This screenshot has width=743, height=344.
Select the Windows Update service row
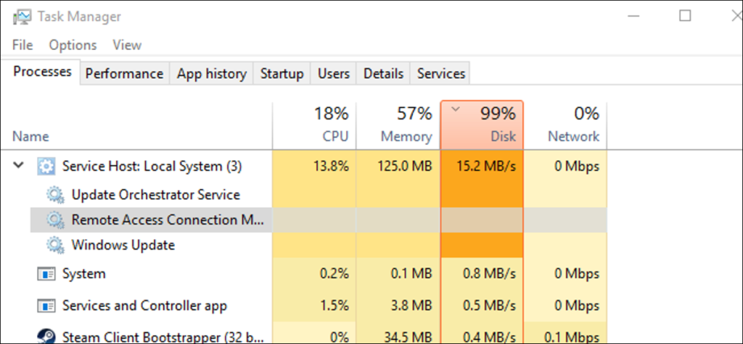coord(123,245)
